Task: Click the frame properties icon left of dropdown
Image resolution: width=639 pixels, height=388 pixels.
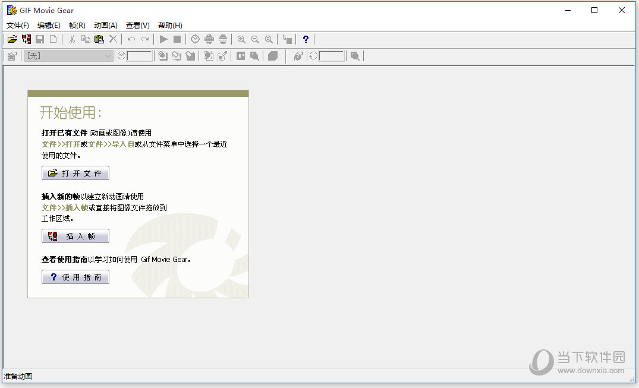Action: pos(12,56)
